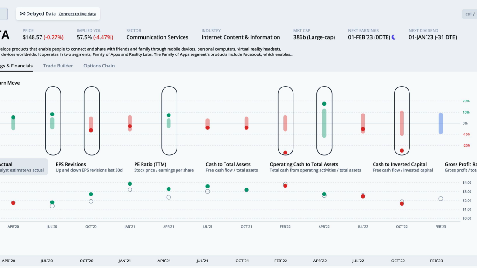Click the ctrl keyboard shortcut button
Viewport: 477px width, 268px height.
tap(469, 14)
